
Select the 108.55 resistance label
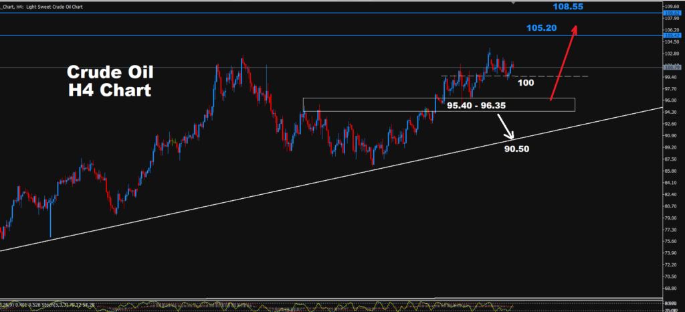567,7
